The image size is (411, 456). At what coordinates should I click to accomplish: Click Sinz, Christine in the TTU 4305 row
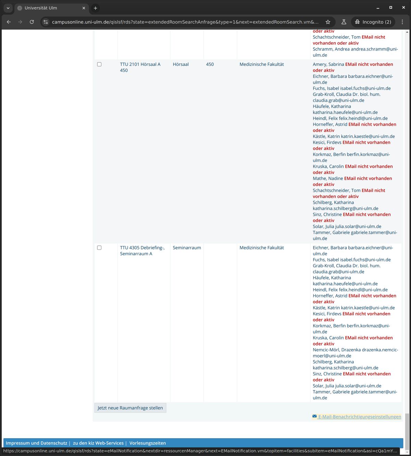pos(327,374)
